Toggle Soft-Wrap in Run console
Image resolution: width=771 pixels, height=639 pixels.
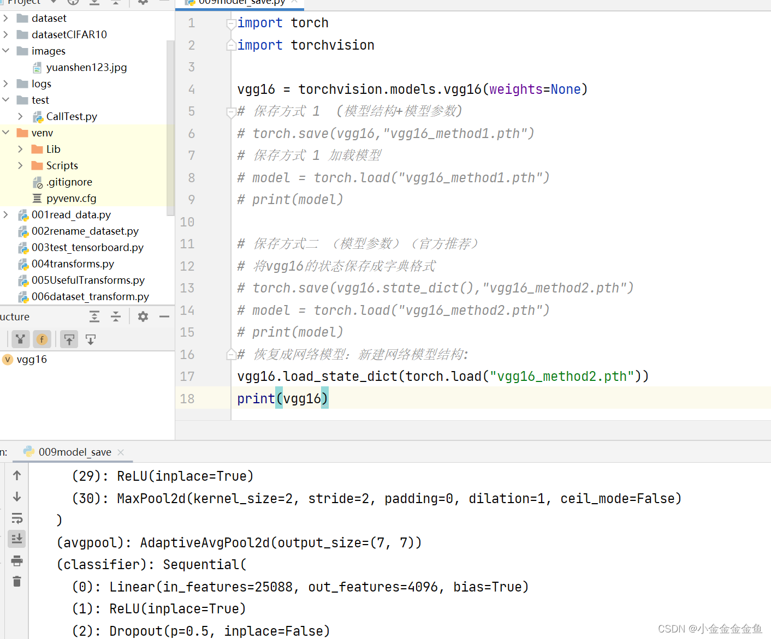click(x=17, y=518)
